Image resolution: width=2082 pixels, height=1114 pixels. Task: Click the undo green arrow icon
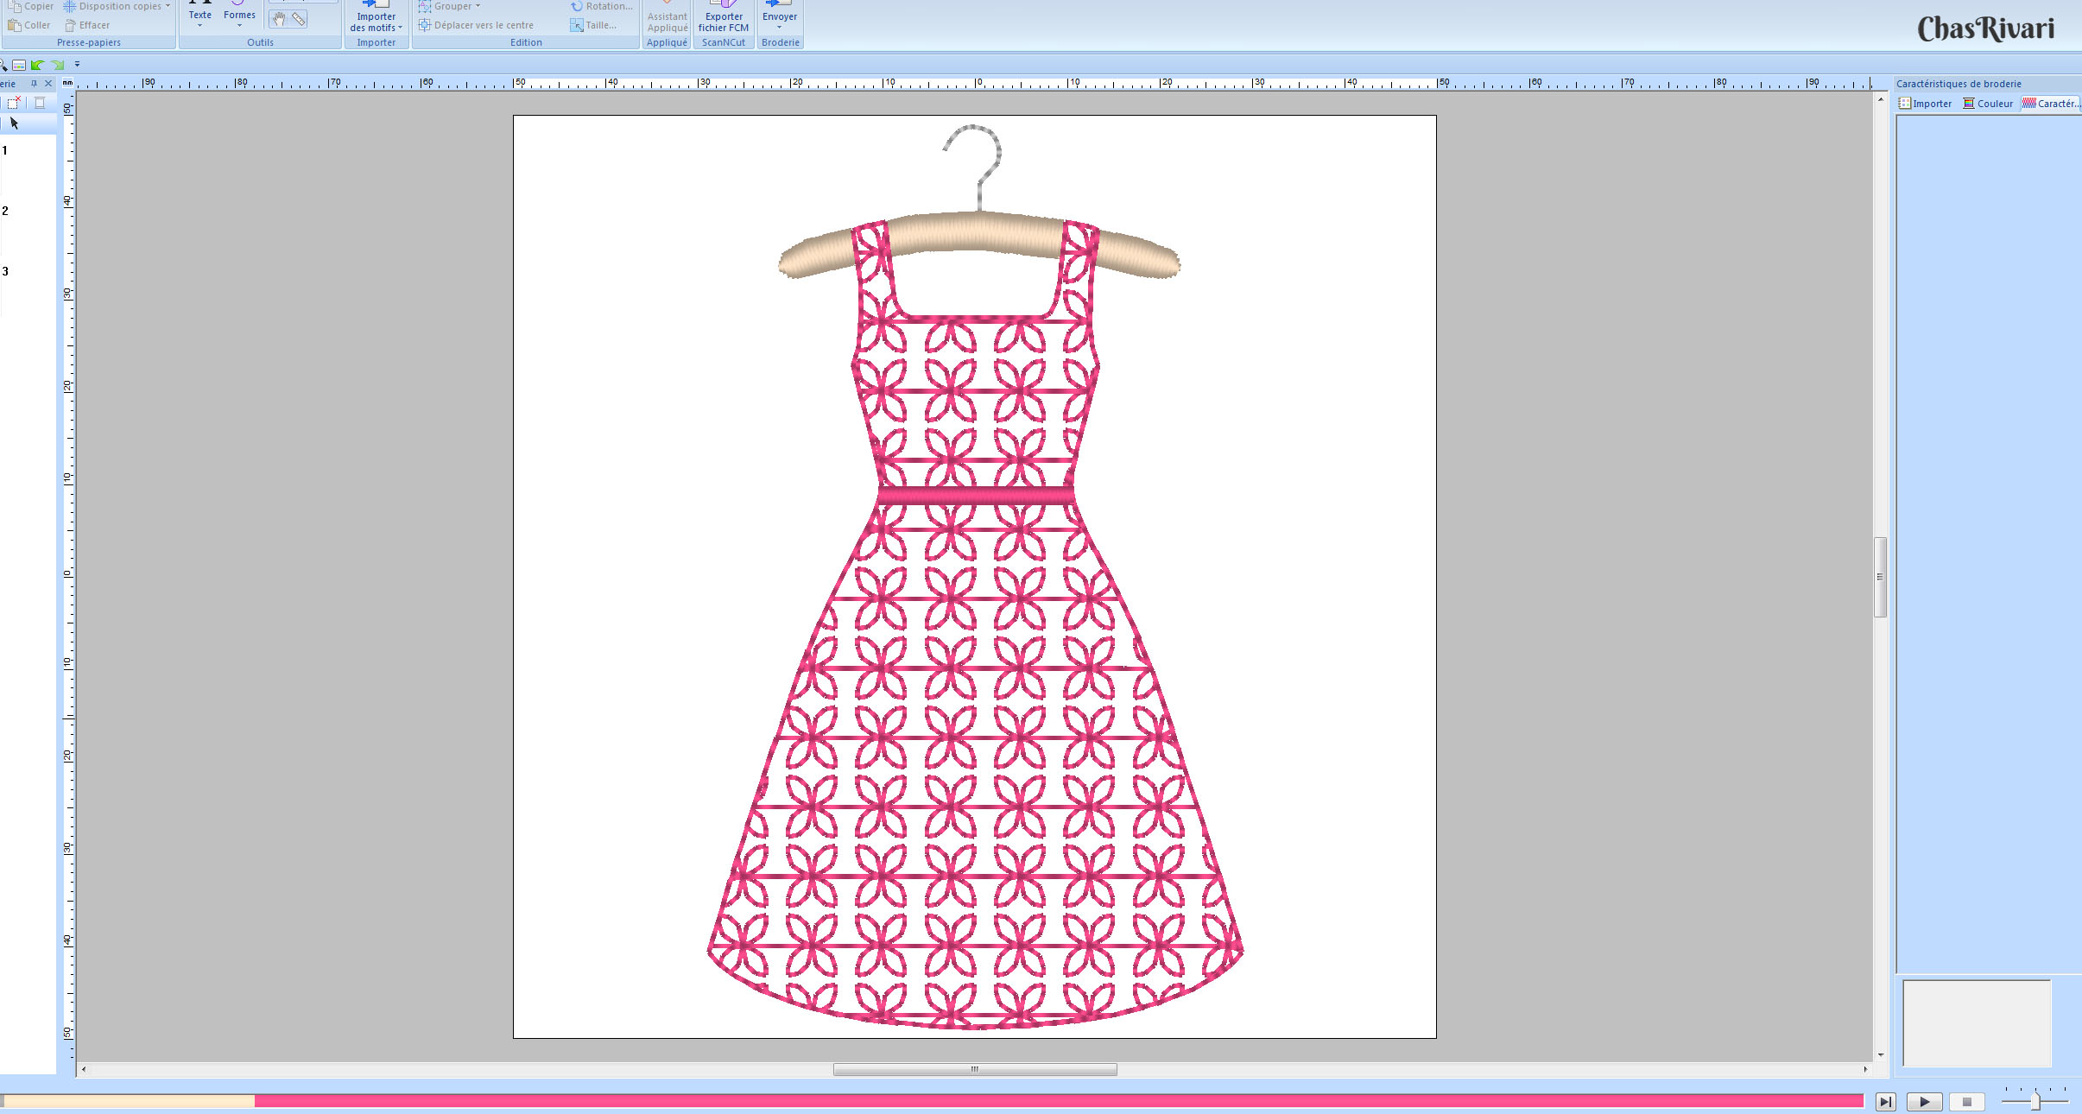point(37,65)
